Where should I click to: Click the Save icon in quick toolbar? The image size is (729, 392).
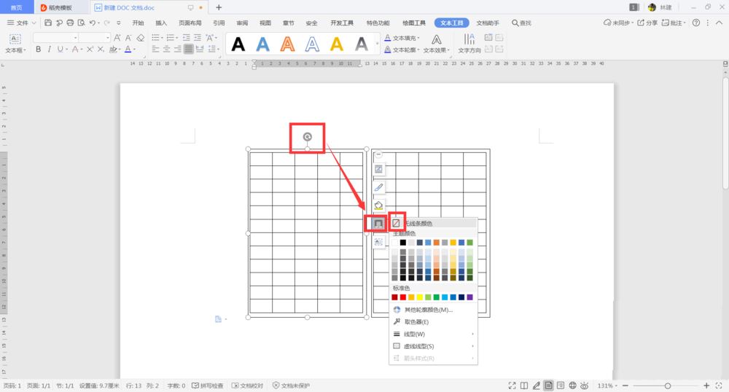[48, 23]
